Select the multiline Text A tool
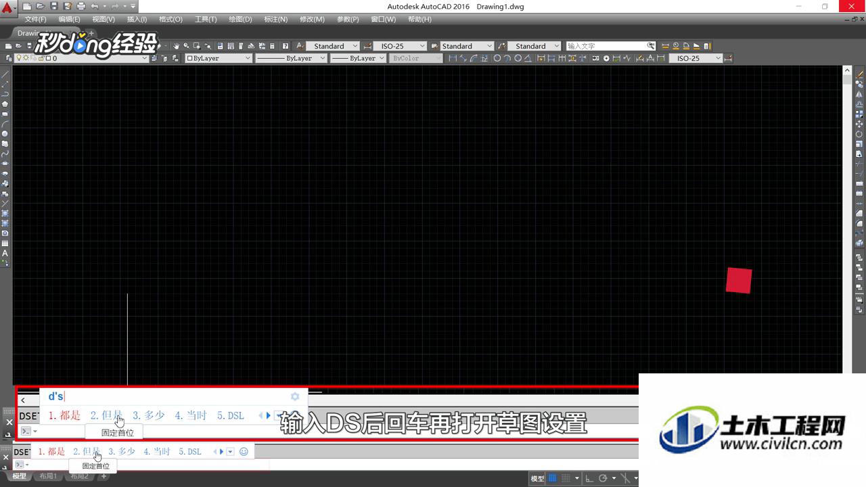The height and width of the screenshot is (487, 866). coord(5,253)
